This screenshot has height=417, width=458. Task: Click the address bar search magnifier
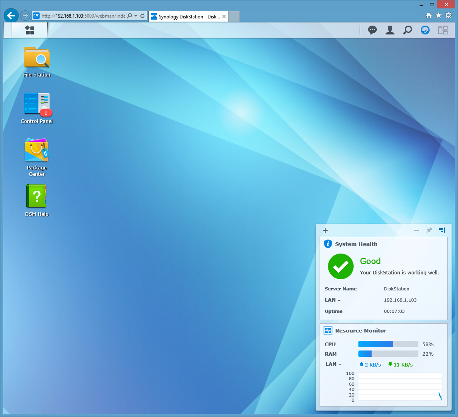pyautogui.click(x=130, y=16)
